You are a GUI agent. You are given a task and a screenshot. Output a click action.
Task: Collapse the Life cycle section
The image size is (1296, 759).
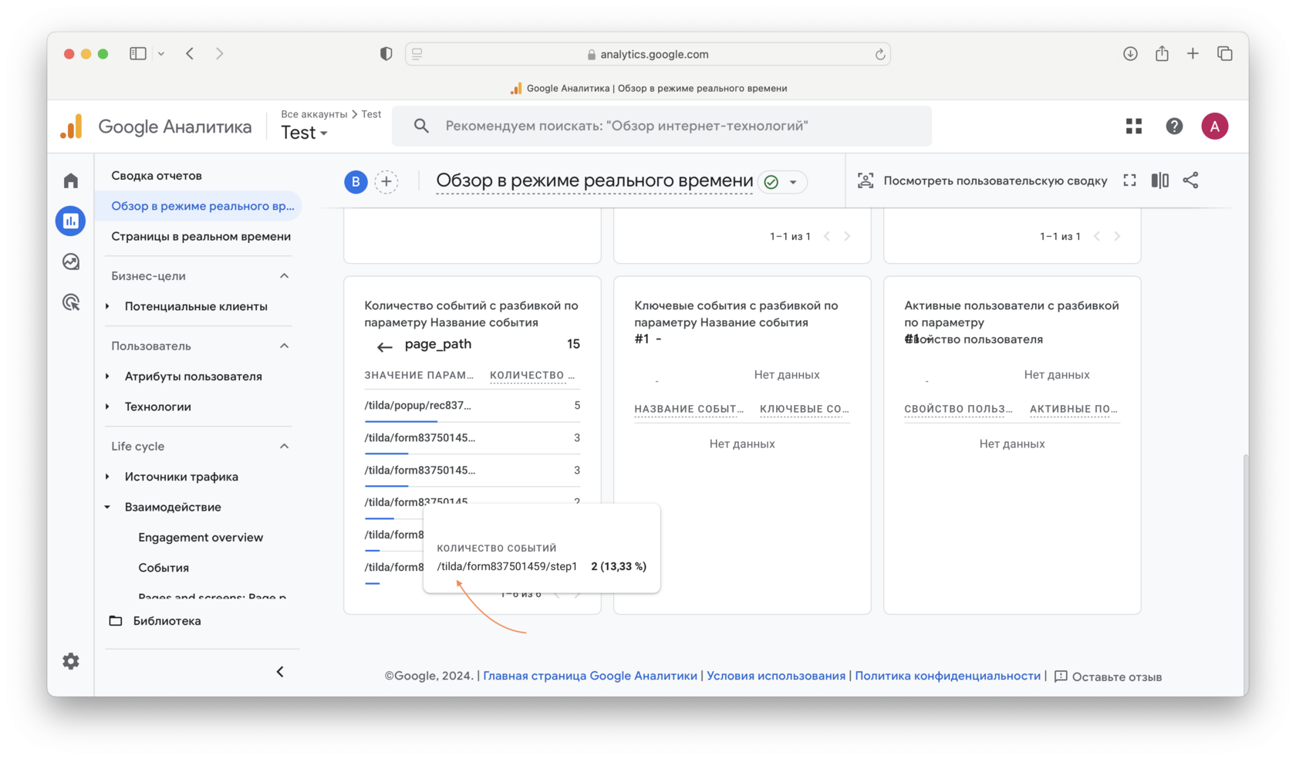(x=284, y=447)
